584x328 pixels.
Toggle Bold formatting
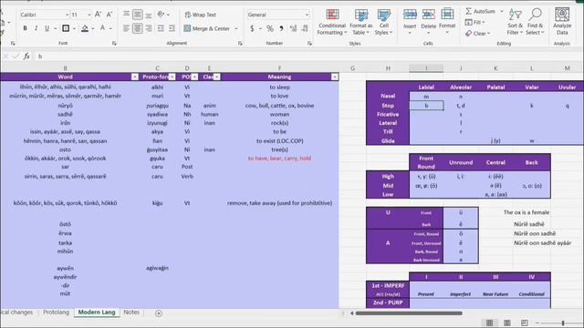tap(25, 28)
